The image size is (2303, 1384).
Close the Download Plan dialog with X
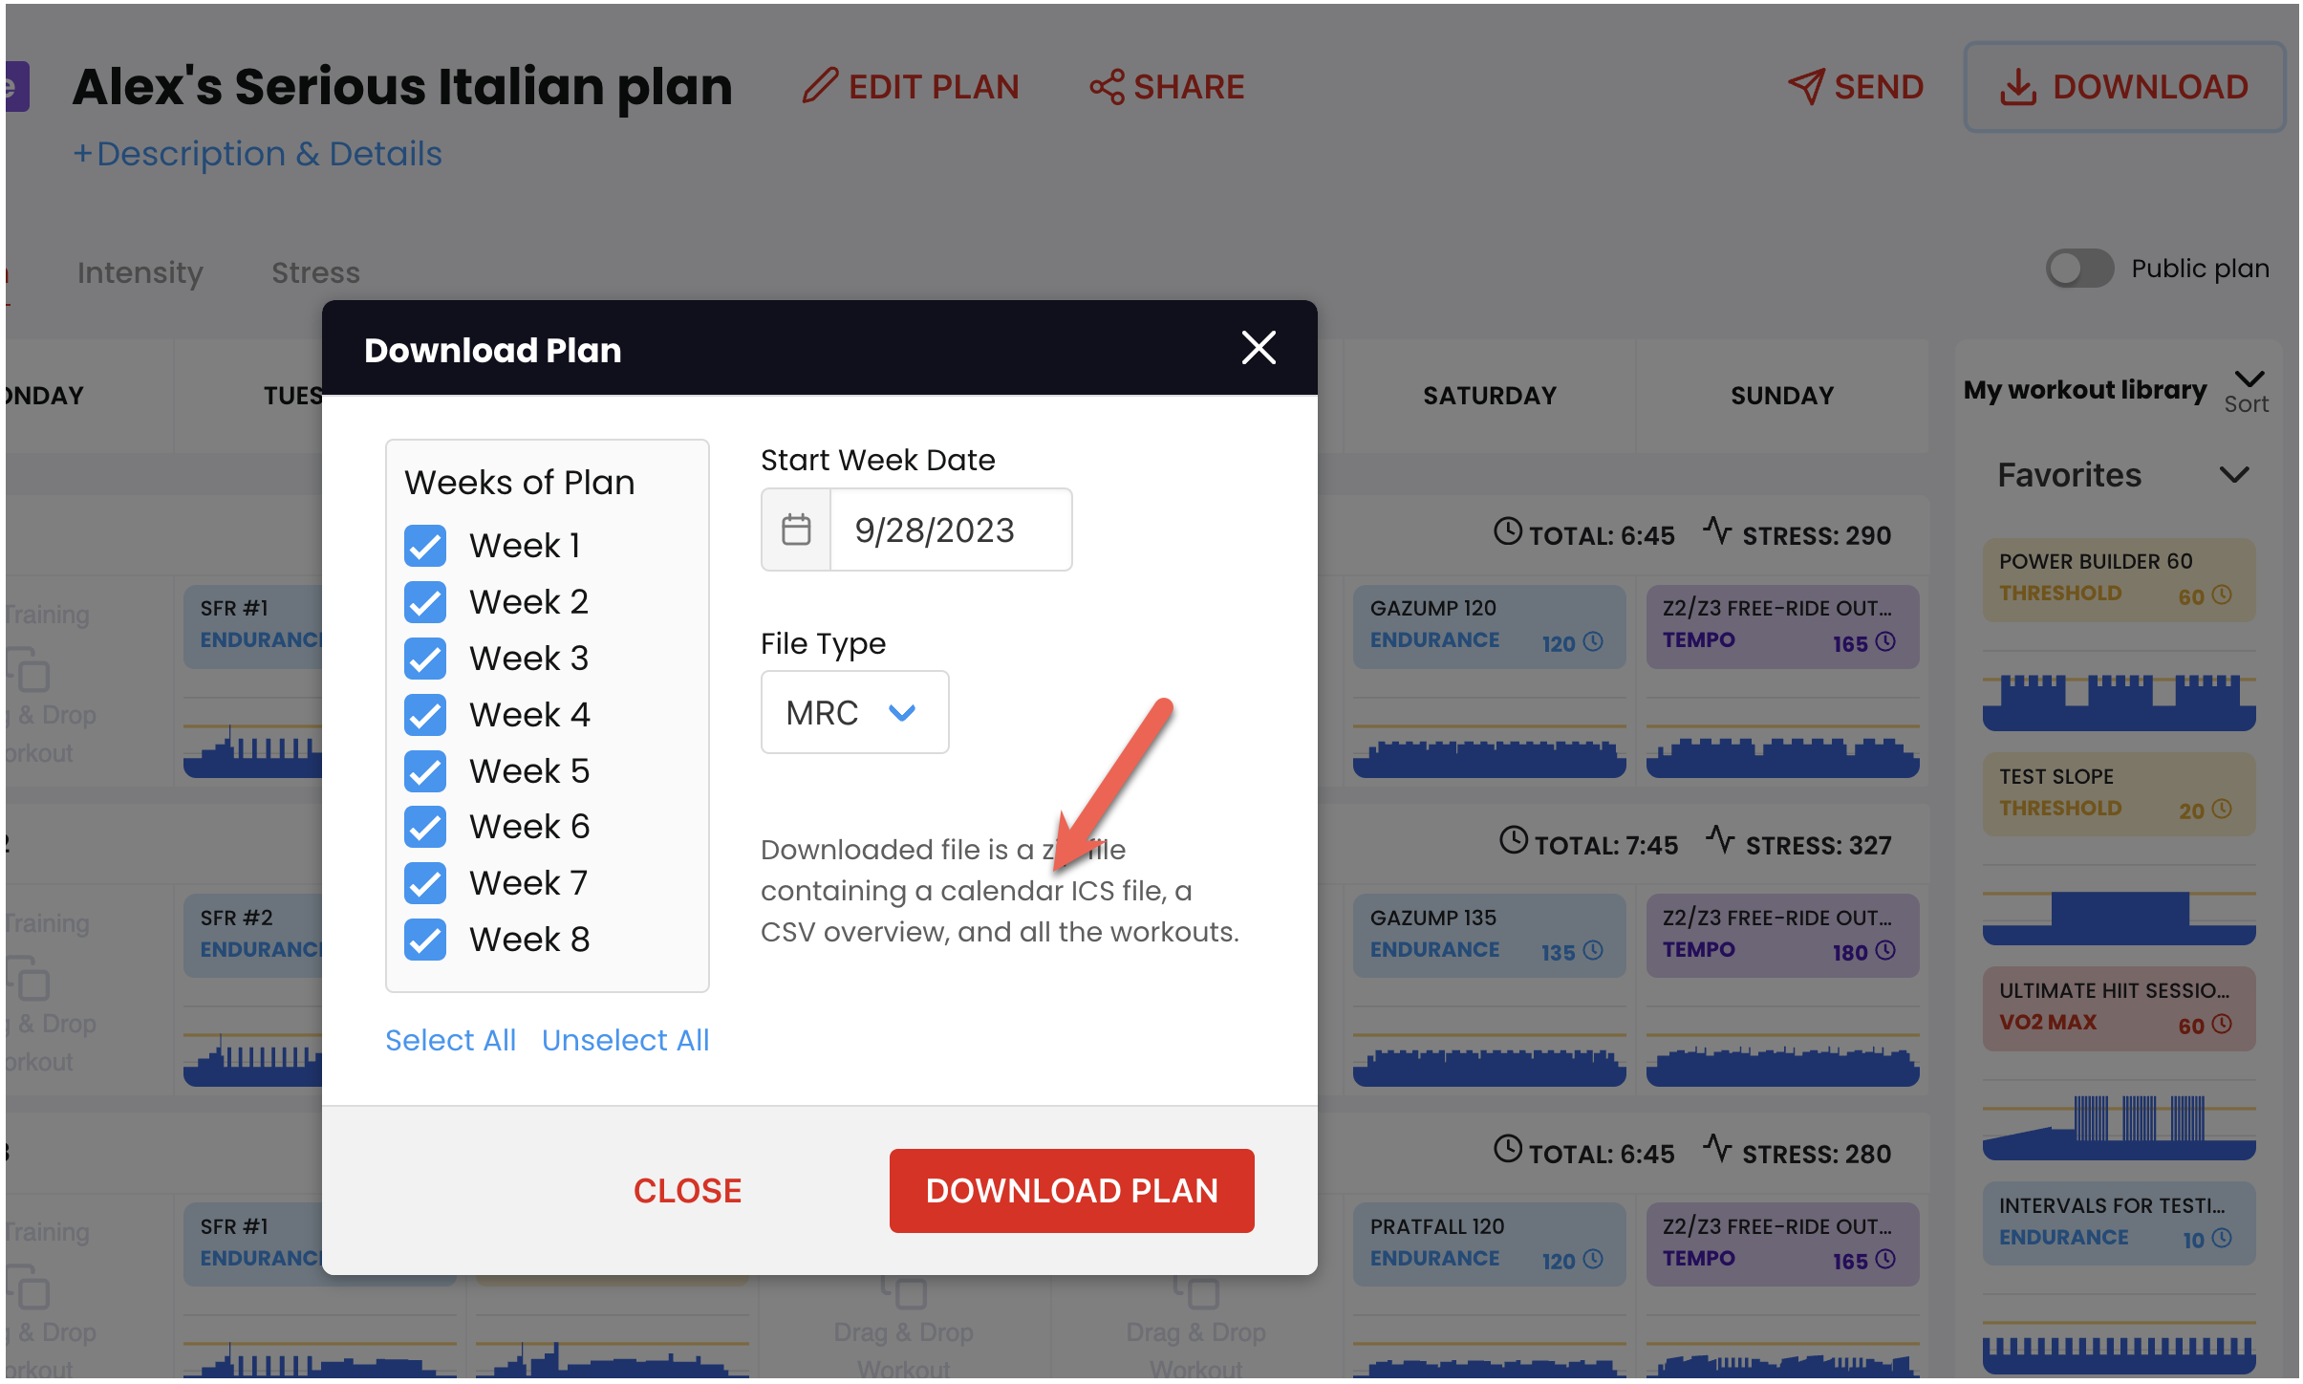(x=1259, y=348)
